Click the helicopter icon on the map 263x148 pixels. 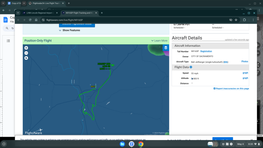coord(112,65)
